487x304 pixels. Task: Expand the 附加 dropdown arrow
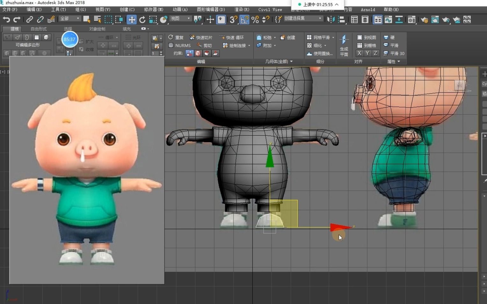point(275,46)
